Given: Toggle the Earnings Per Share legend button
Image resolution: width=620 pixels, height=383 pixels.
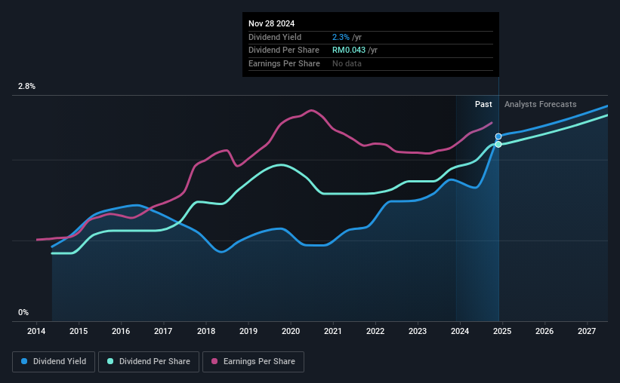Looking at the screenshot, I should coord(253,362).
